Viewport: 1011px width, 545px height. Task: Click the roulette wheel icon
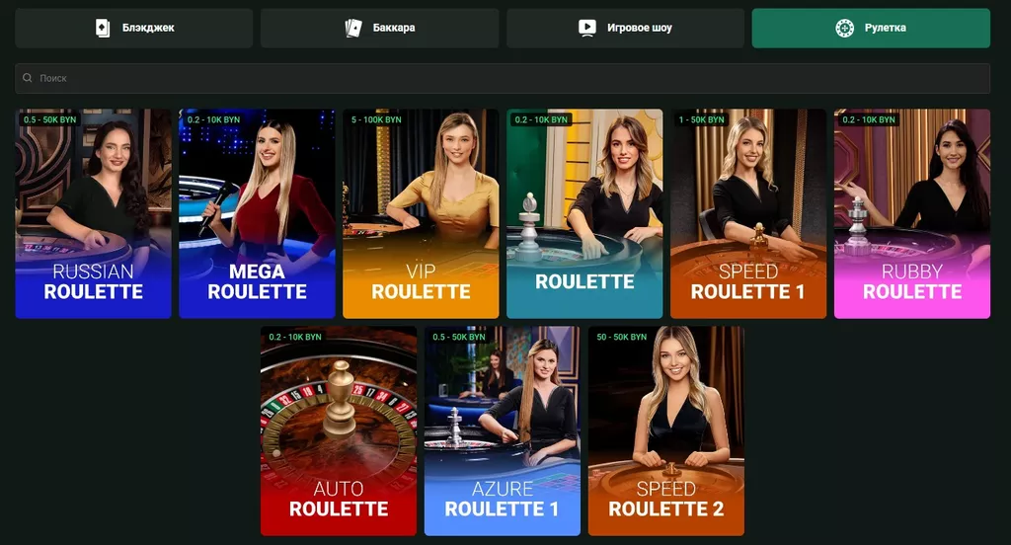click(845, 28)
